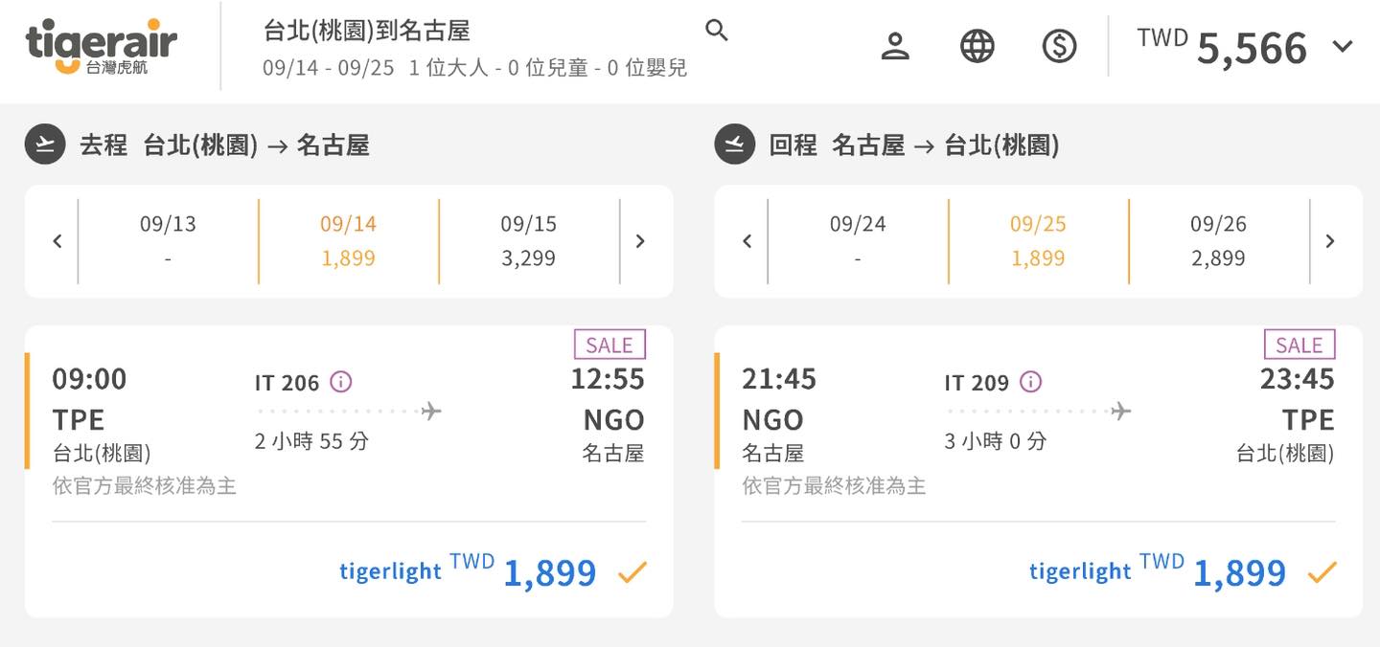Click the Tigerair logo
This screenshot has height=647, width=1380.
pos(102,46)
